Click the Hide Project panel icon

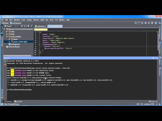(32, 26)
